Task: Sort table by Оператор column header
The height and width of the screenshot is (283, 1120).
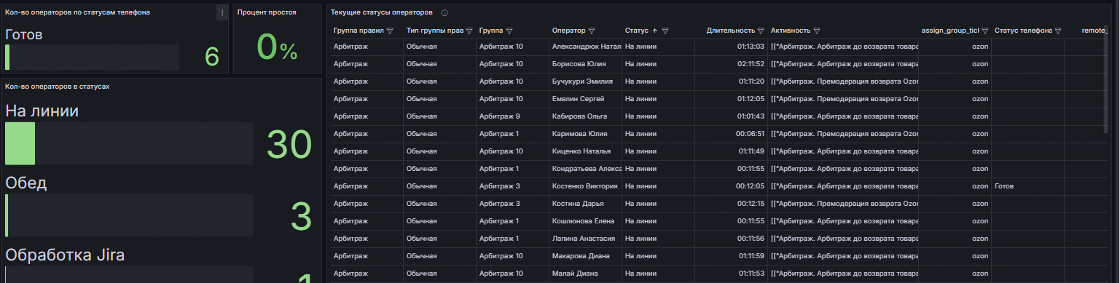Action: [569, 31]
